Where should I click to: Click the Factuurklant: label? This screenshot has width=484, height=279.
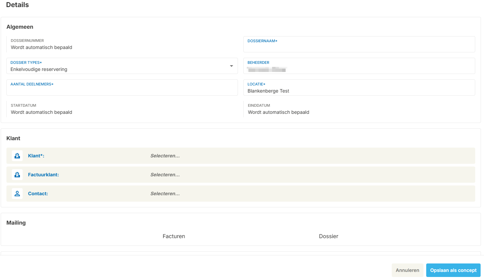pos(43,175)
